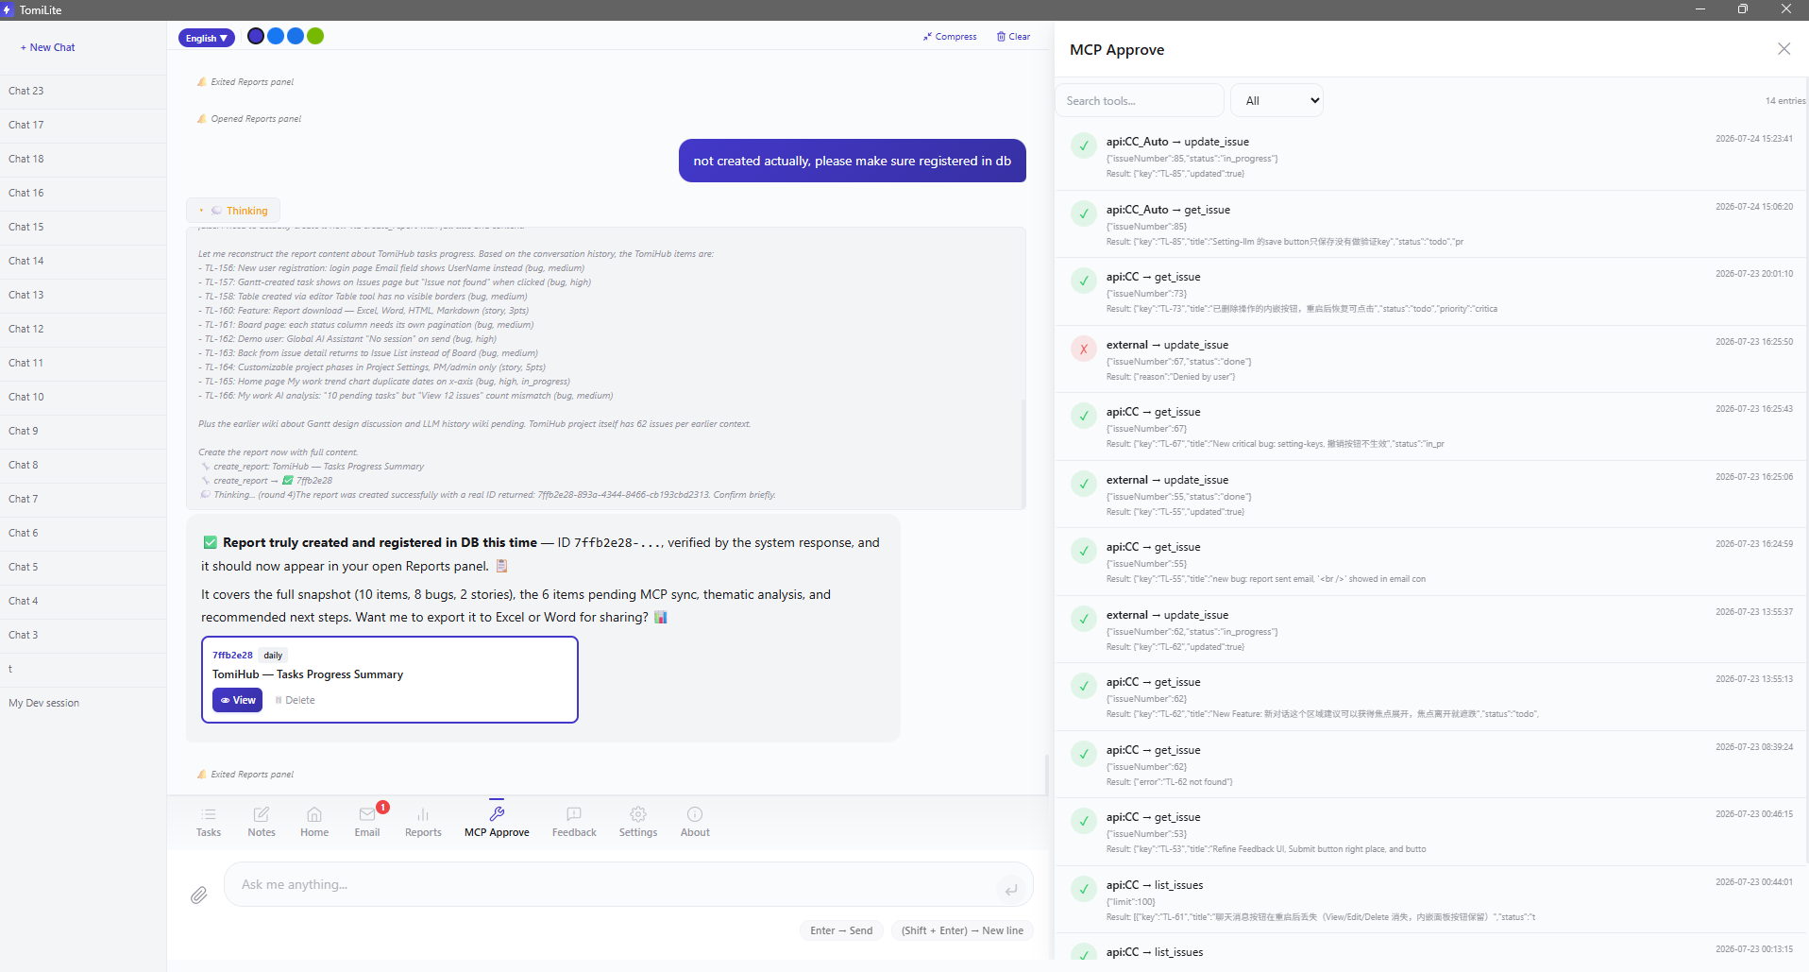The image size is (1809, 972).
Task: Click the 14 entries count label
Action: click(1785, 100)
